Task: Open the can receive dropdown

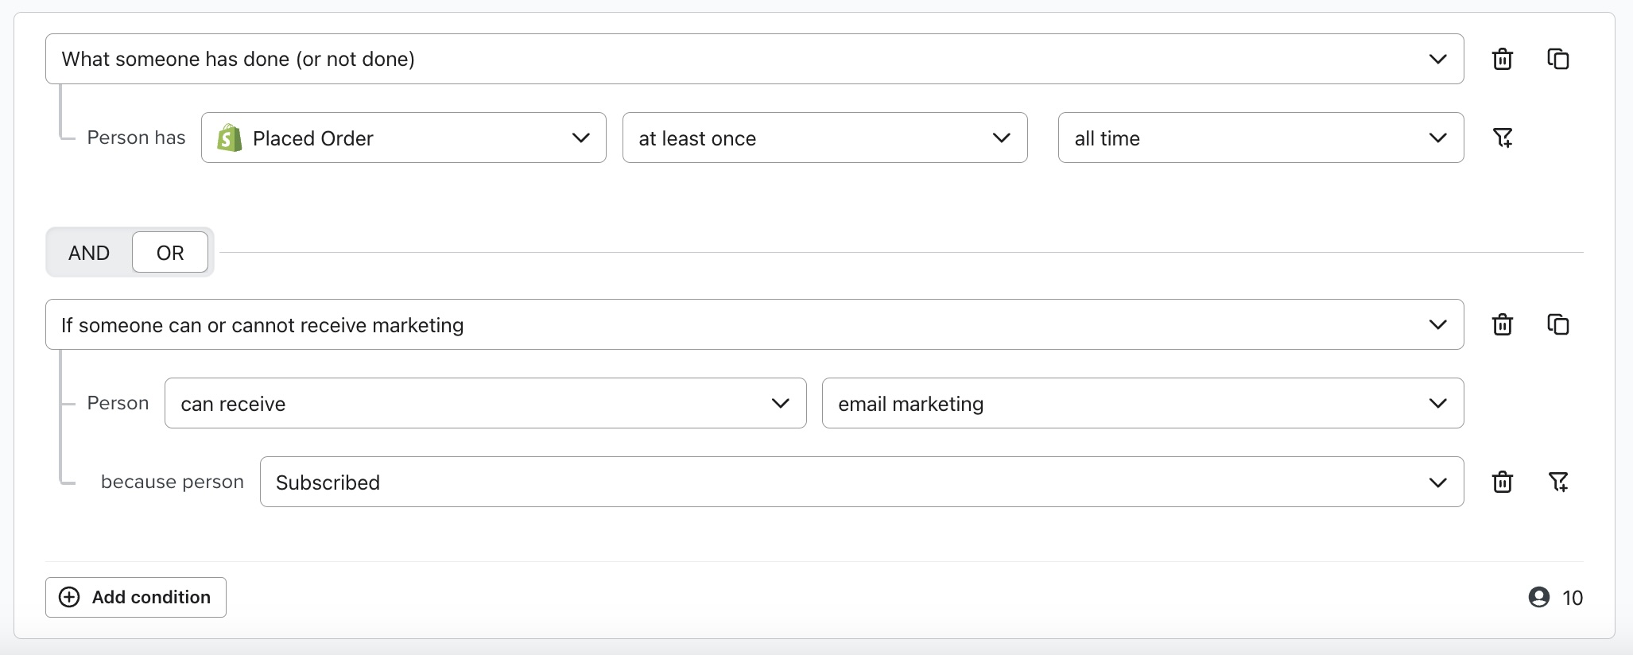Action: pyautogui.click(x=781, y=403)
